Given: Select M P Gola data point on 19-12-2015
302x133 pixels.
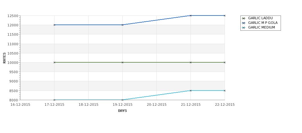Looking at the screenshot, I should 122,25.
